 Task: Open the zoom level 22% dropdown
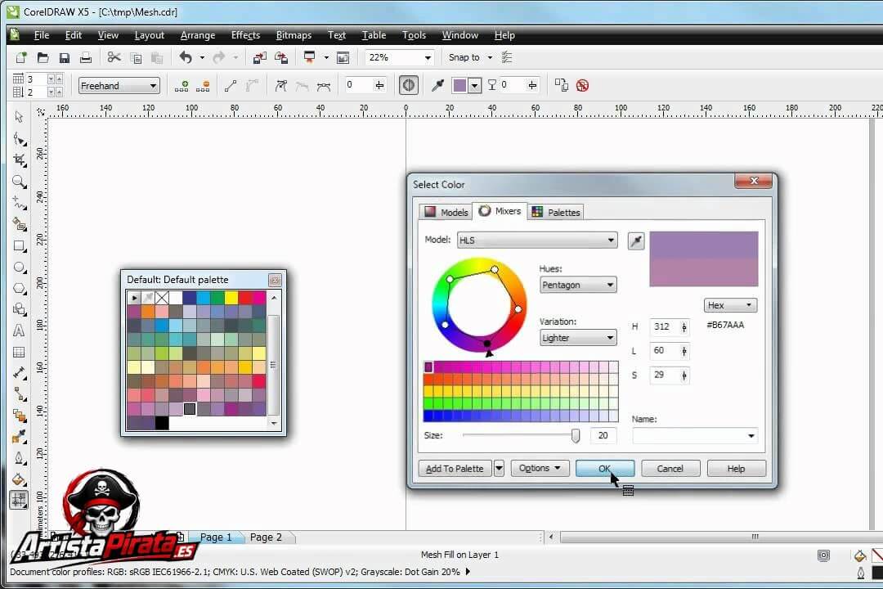click(x=428, y=57)
